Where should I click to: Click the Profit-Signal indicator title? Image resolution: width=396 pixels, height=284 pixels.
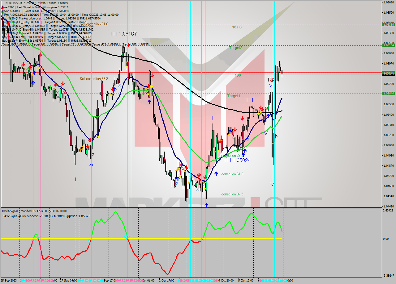10,211
